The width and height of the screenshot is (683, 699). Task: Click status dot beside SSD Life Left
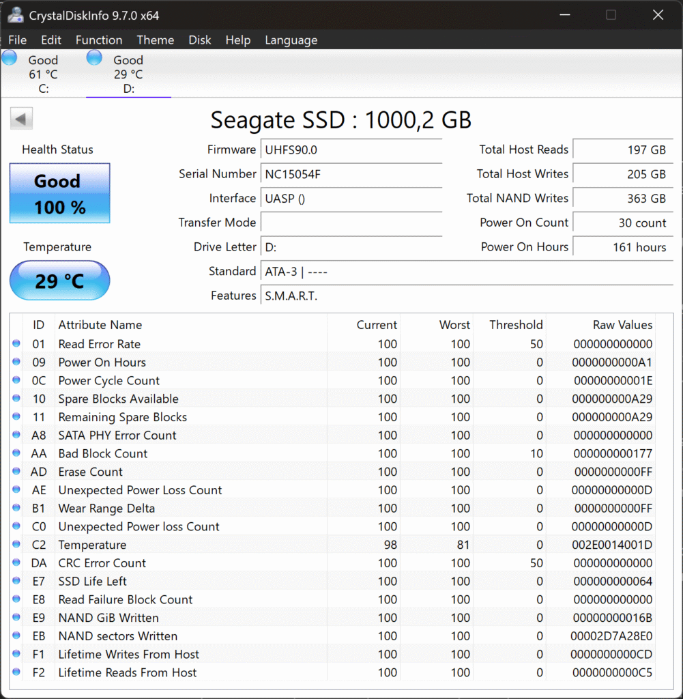16,582
